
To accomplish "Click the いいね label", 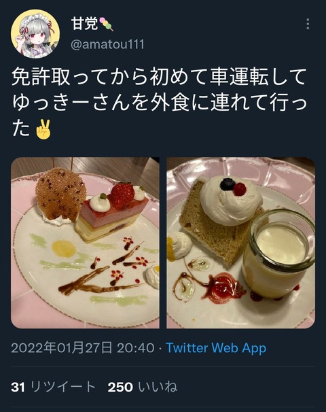I will pyautogui.click(x=158, y=387).
